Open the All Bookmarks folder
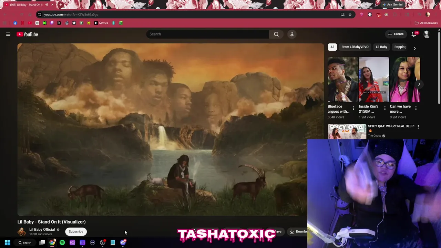The image size is (441, 248). tap(426, 23)
